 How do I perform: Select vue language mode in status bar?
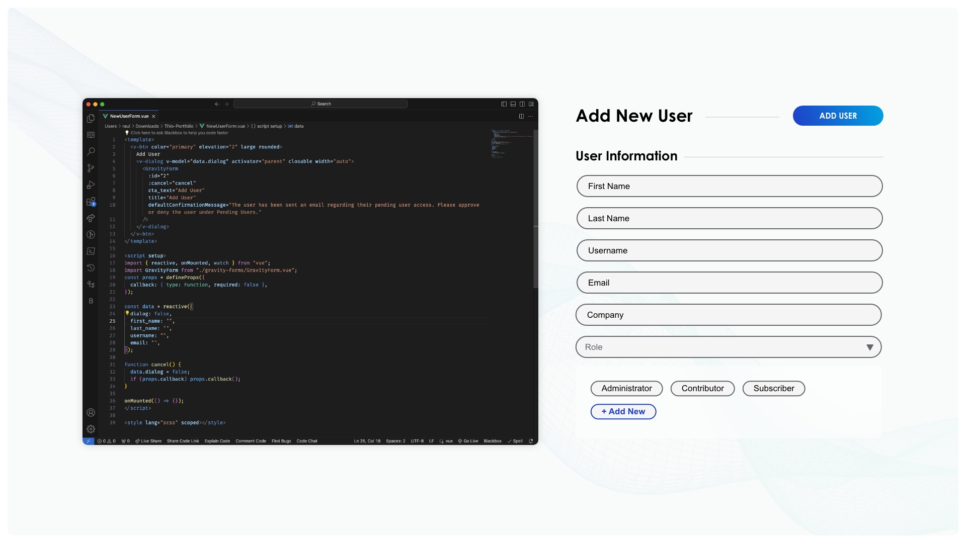tap(449, 441)
